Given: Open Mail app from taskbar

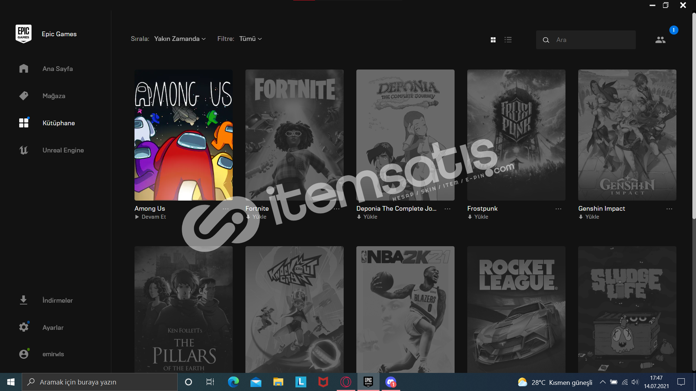Looking at the screenshot, I should (256, 382).
